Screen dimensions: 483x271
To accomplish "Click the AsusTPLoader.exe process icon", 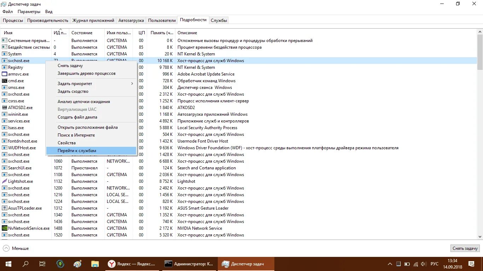I will pos(5,208).
